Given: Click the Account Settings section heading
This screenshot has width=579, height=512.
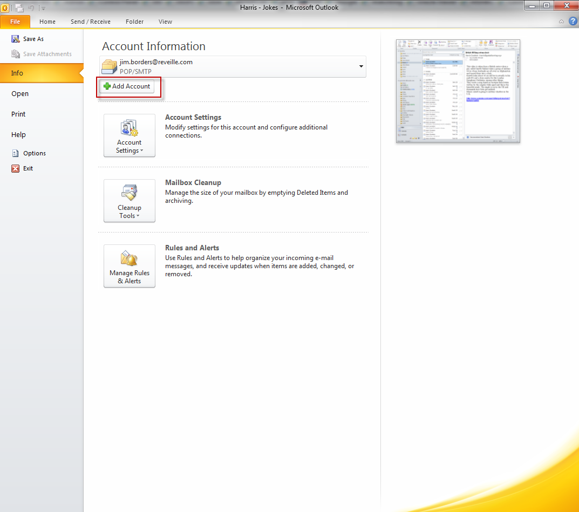Looking at the screenshot, I should click(x=193, y=117).
